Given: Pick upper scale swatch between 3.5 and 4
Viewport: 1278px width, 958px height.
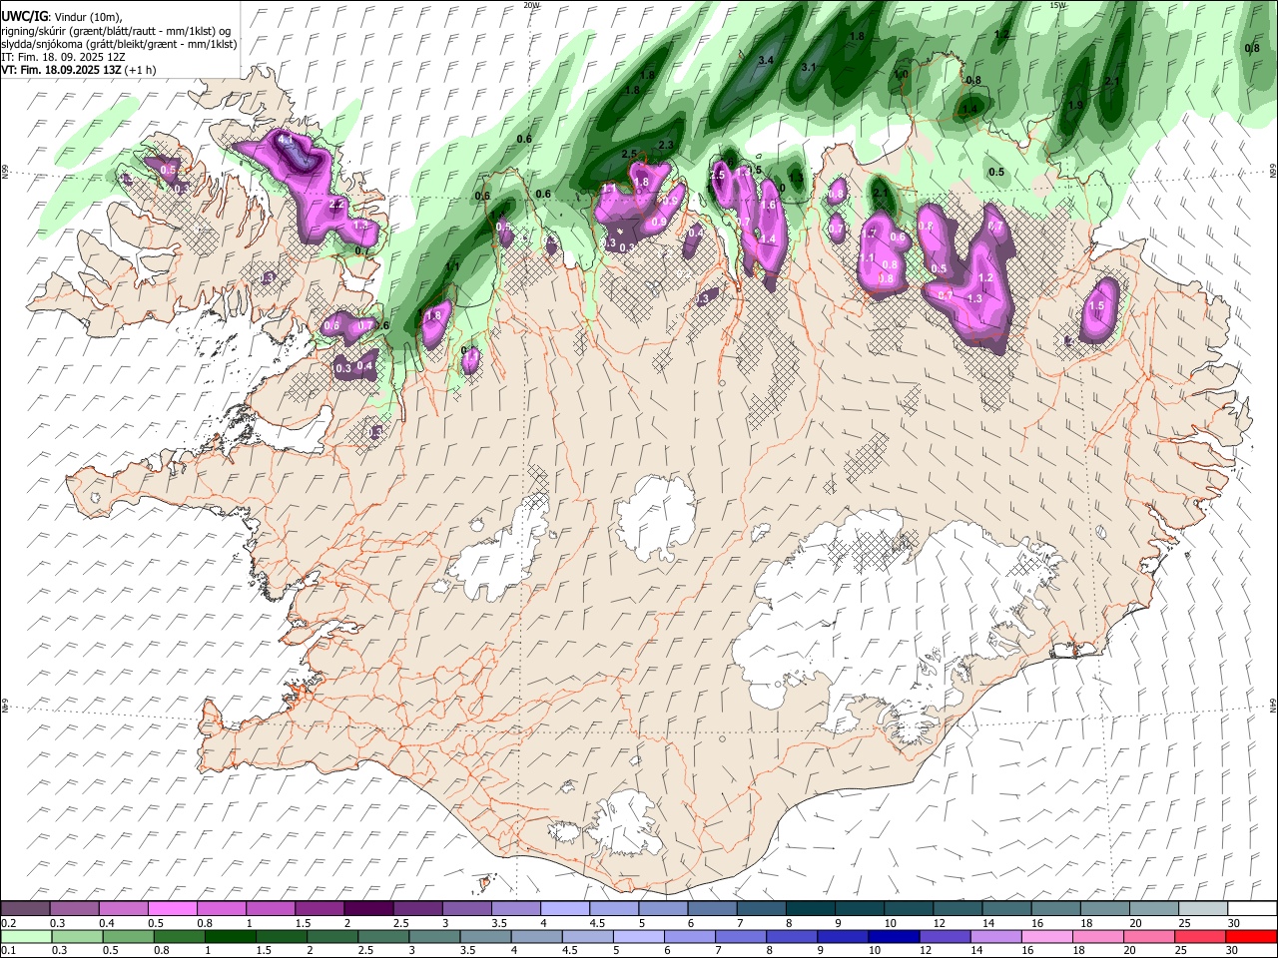Looking at the screenshot, I should (x=515, y=909).
